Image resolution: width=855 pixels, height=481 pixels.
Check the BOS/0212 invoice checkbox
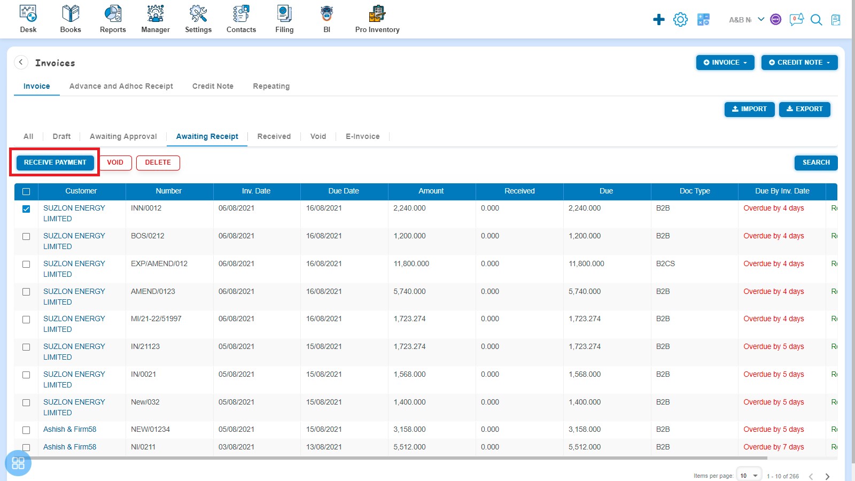click(x=26, y=236)
